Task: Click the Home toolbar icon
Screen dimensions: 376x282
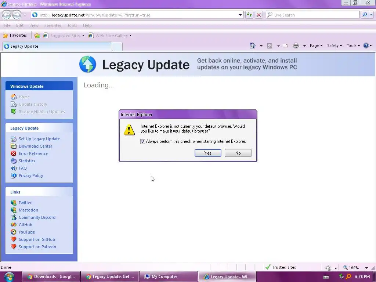Action: (x=253, y=46)
